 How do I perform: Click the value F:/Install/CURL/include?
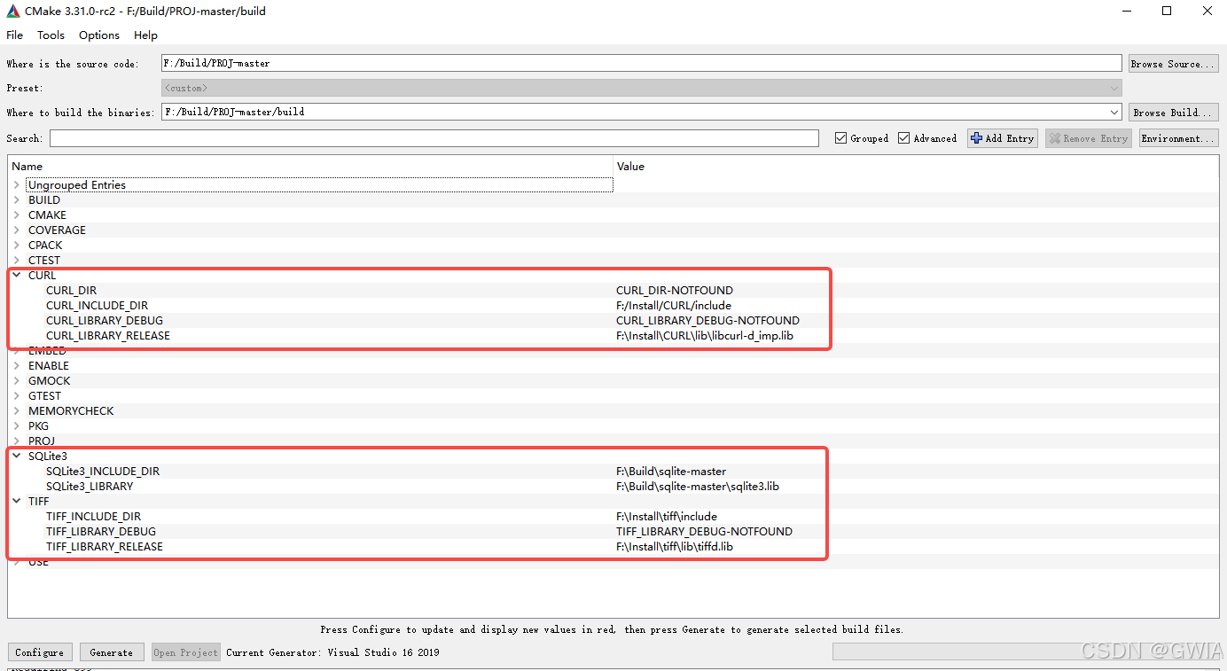pyautogui.click(x=674, y=306)
